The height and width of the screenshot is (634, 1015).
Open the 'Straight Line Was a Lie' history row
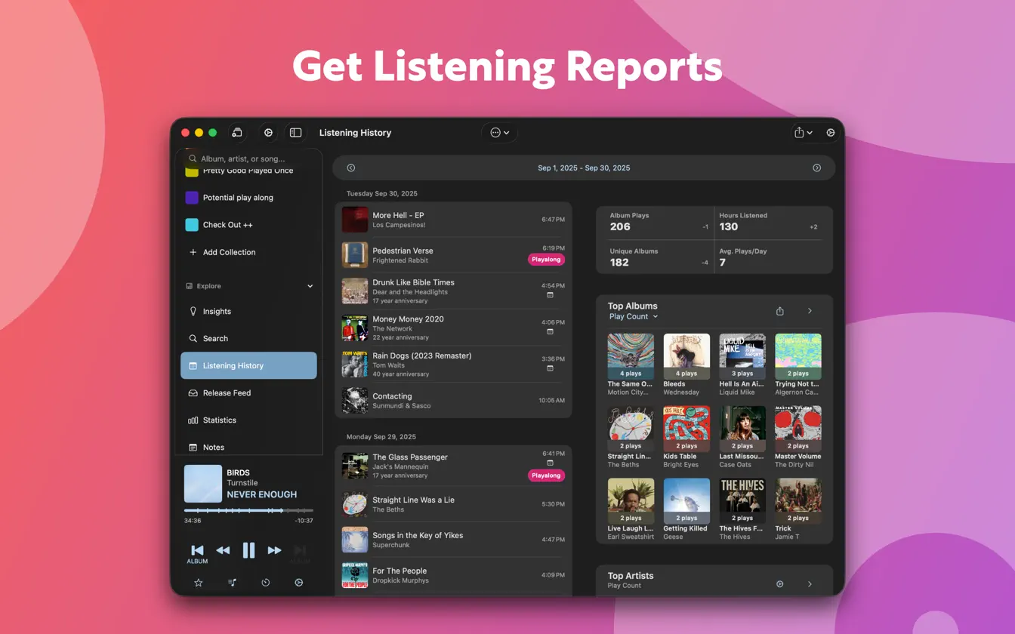tap(453, 504)
